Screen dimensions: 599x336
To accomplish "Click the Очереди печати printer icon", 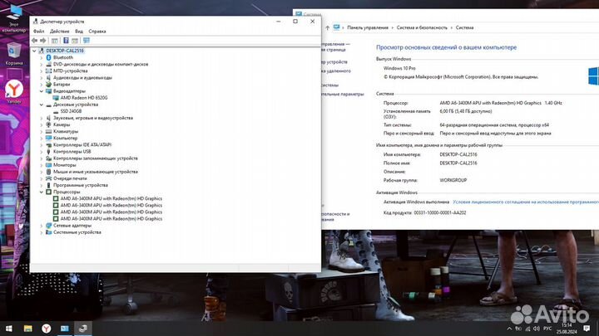I will point(48,178).
